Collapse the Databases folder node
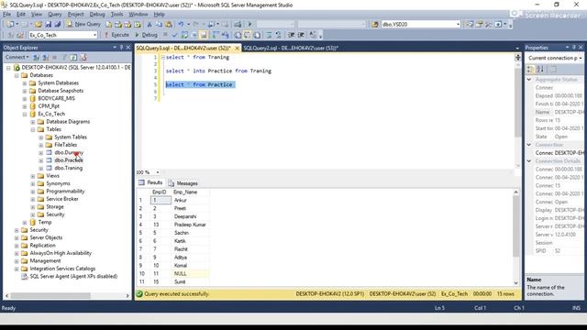 tap(17, 75)
